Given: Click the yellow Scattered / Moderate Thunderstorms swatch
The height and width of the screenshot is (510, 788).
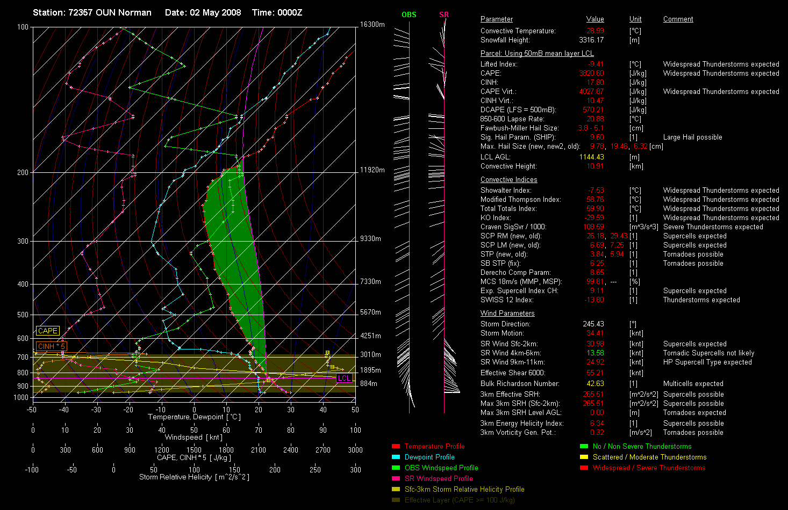Looking at the screenshot, I should coord(584,457).
